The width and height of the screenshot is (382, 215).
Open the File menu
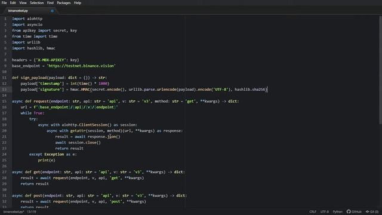(x=4, y=3)
